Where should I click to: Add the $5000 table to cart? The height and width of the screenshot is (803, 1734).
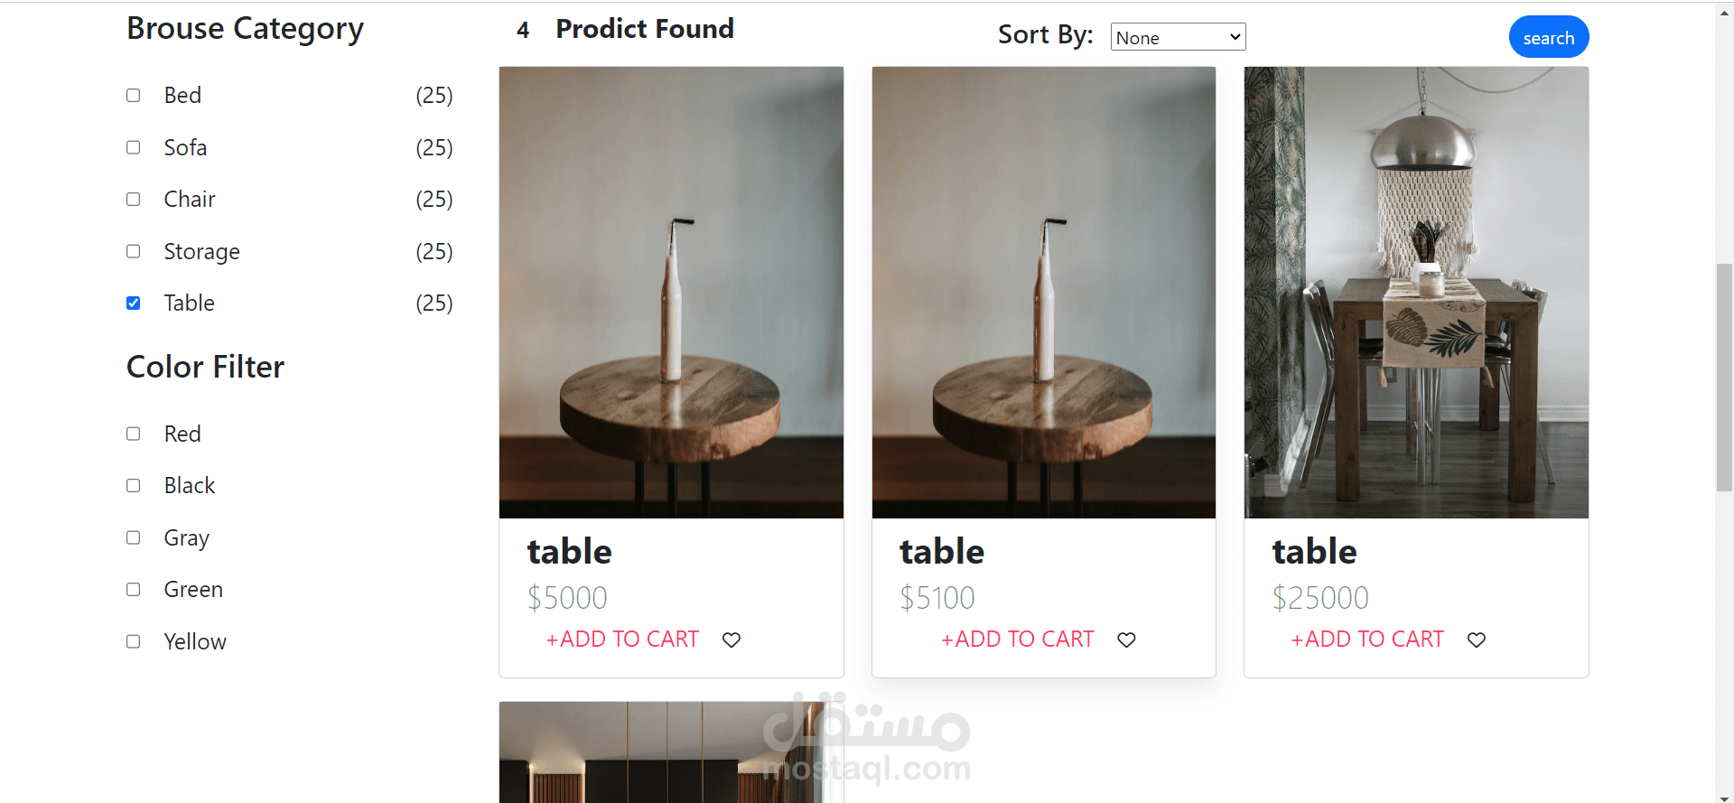pos(622,640)
